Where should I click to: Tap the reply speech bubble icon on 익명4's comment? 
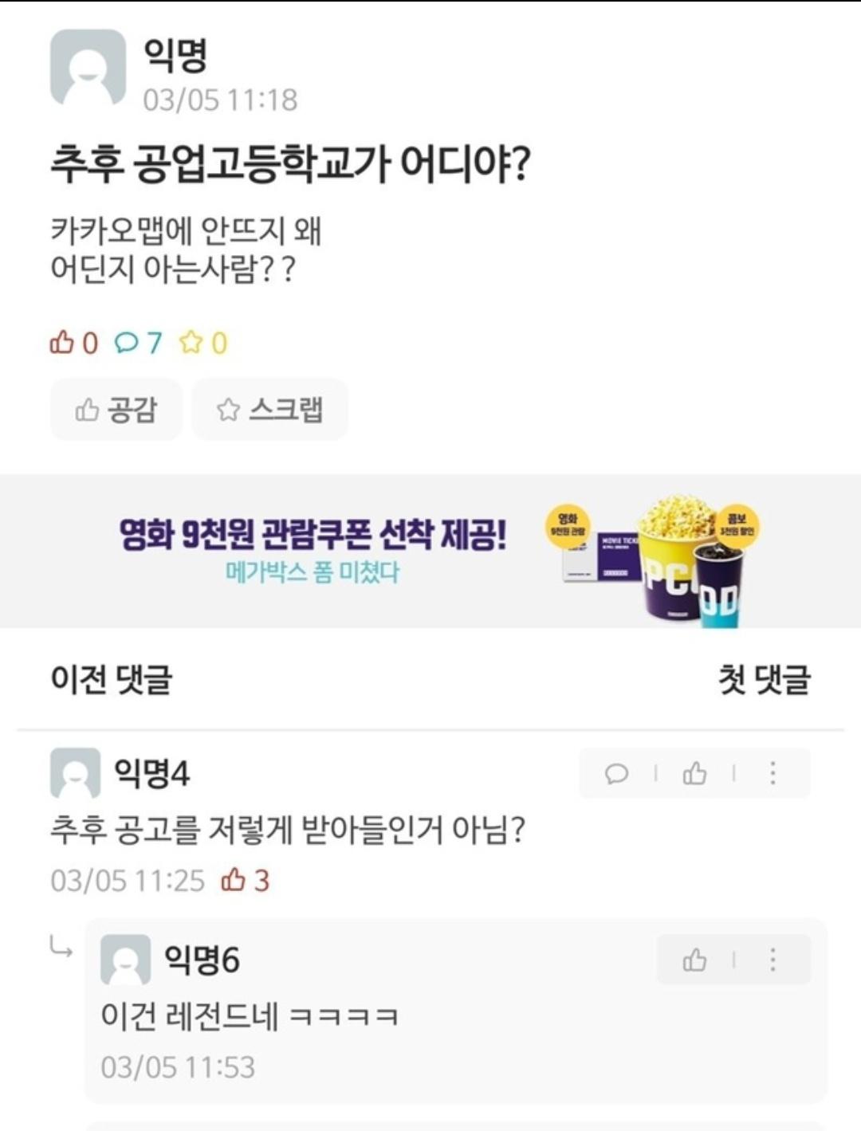(618, 773)
